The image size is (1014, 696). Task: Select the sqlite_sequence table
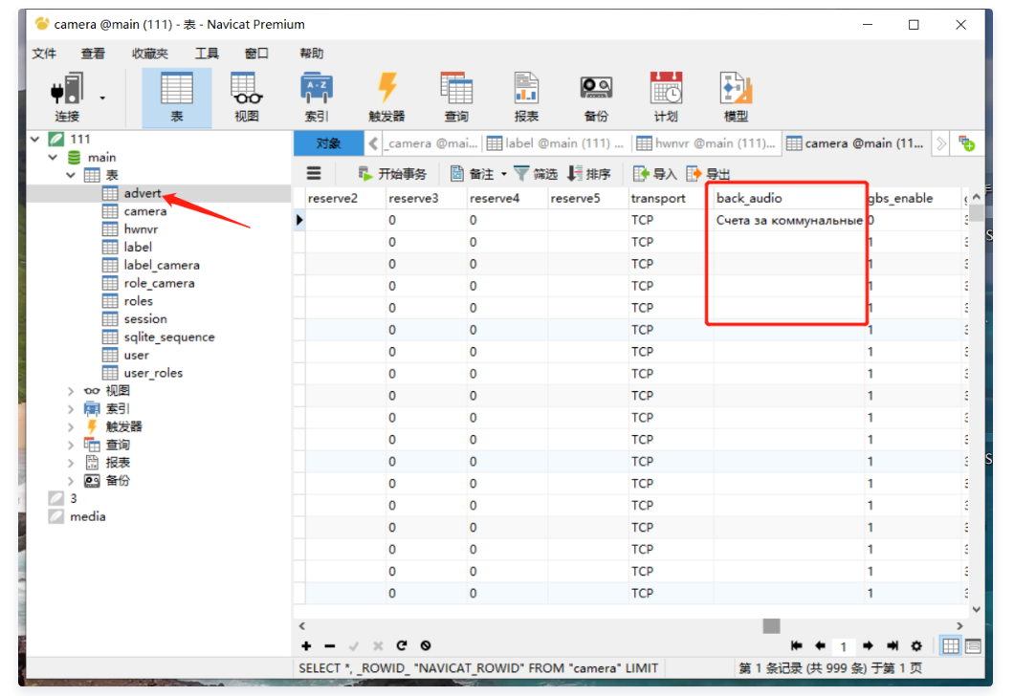pyautogui.click(x=168, y=337)
